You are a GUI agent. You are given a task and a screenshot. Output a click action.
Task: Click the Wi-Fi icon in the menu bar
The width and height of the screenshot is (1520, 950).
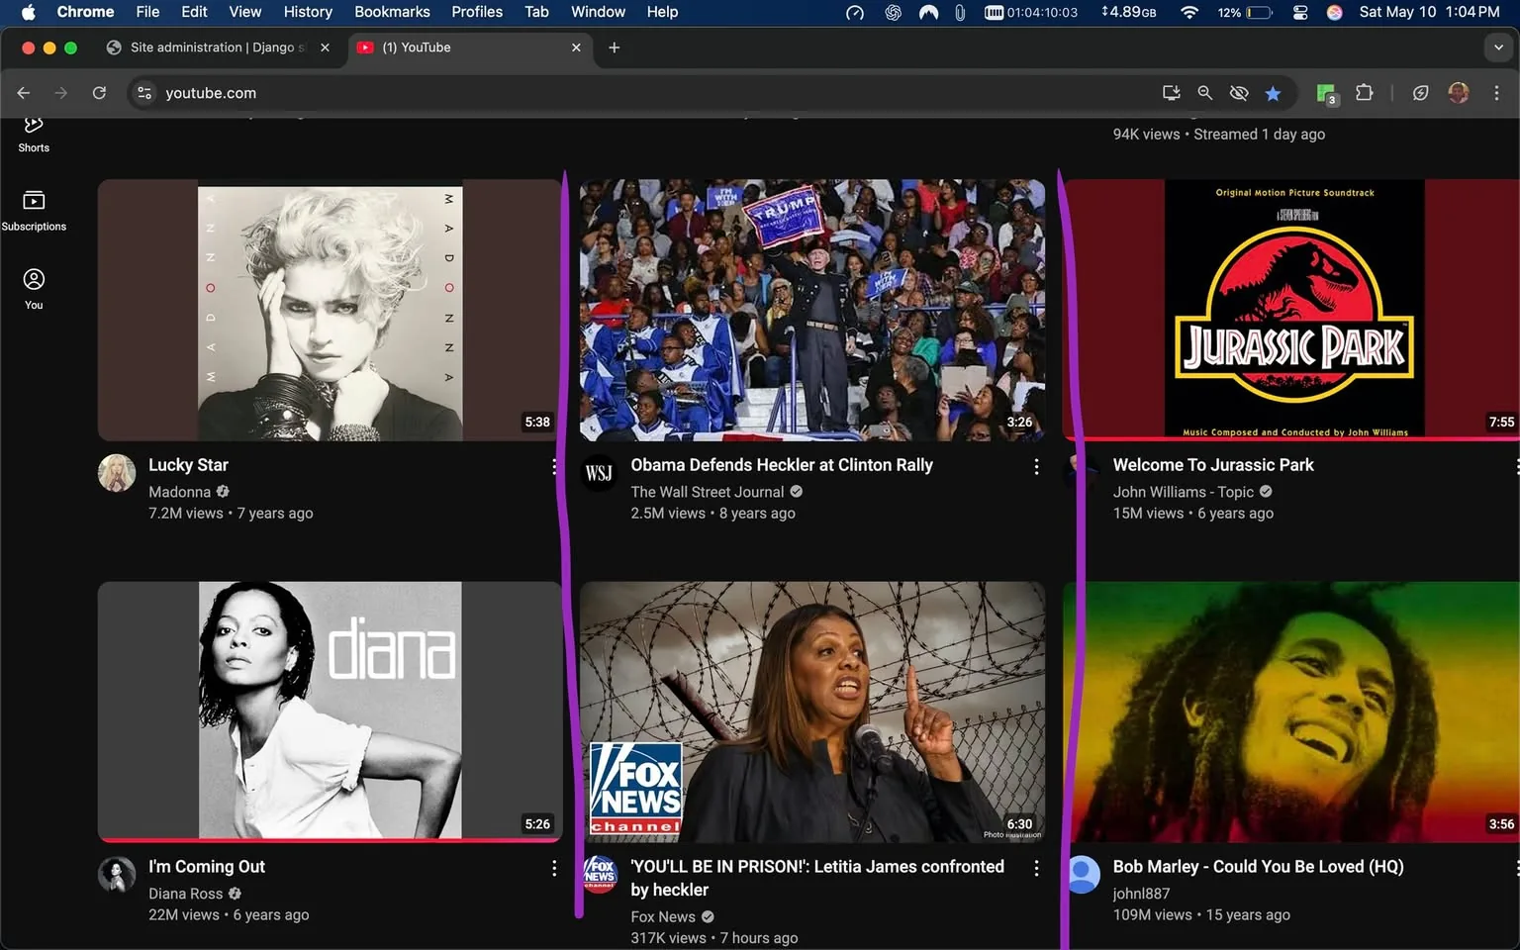point(1188,13)
